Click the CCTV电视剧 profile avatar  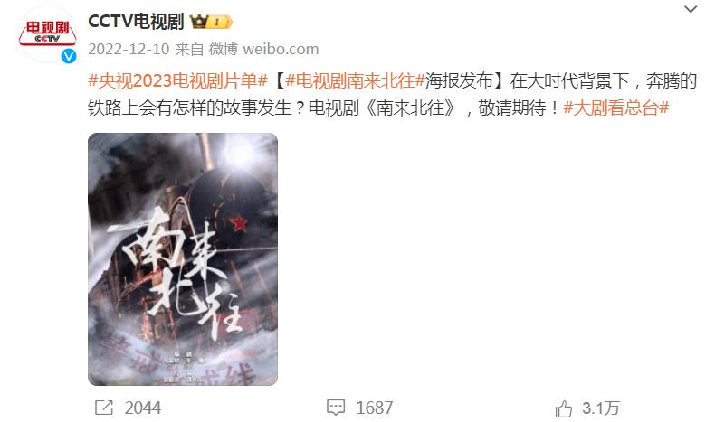pyautogui.click(x=47, y=34)
